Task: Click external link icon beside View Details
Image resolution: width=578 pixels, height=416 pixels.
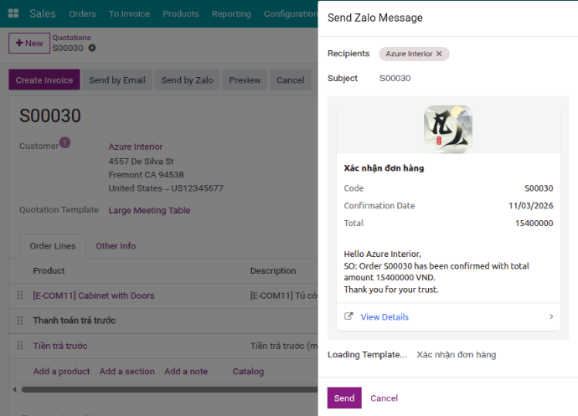Action: tap(349, 316)
